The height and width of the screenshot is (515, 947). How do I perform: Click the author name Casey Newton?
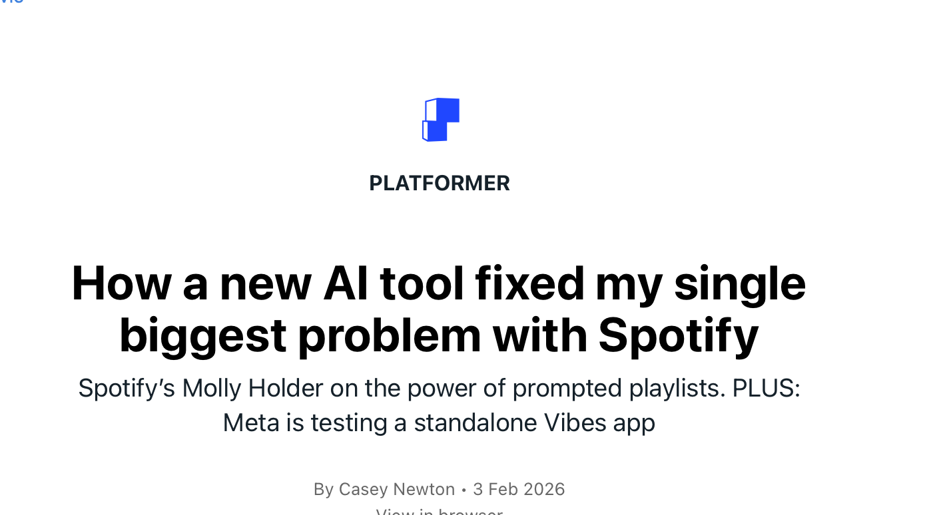click(396, 490)
